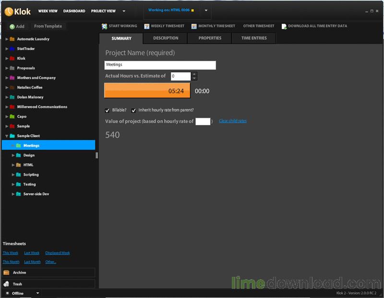This screenshot has height=298, width=384.
Task: Open the view menu dropdown arrow after Project View
Action: point(124,11)
